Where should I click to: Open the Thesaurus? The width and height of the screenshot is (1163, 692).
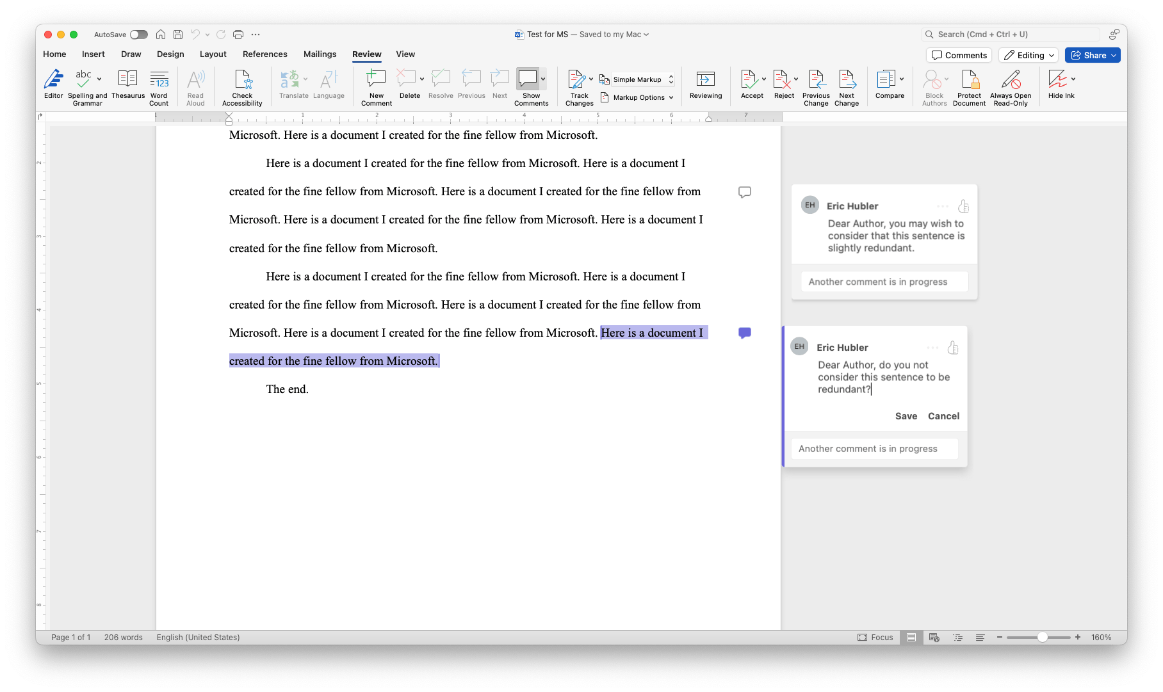[128, 84]
